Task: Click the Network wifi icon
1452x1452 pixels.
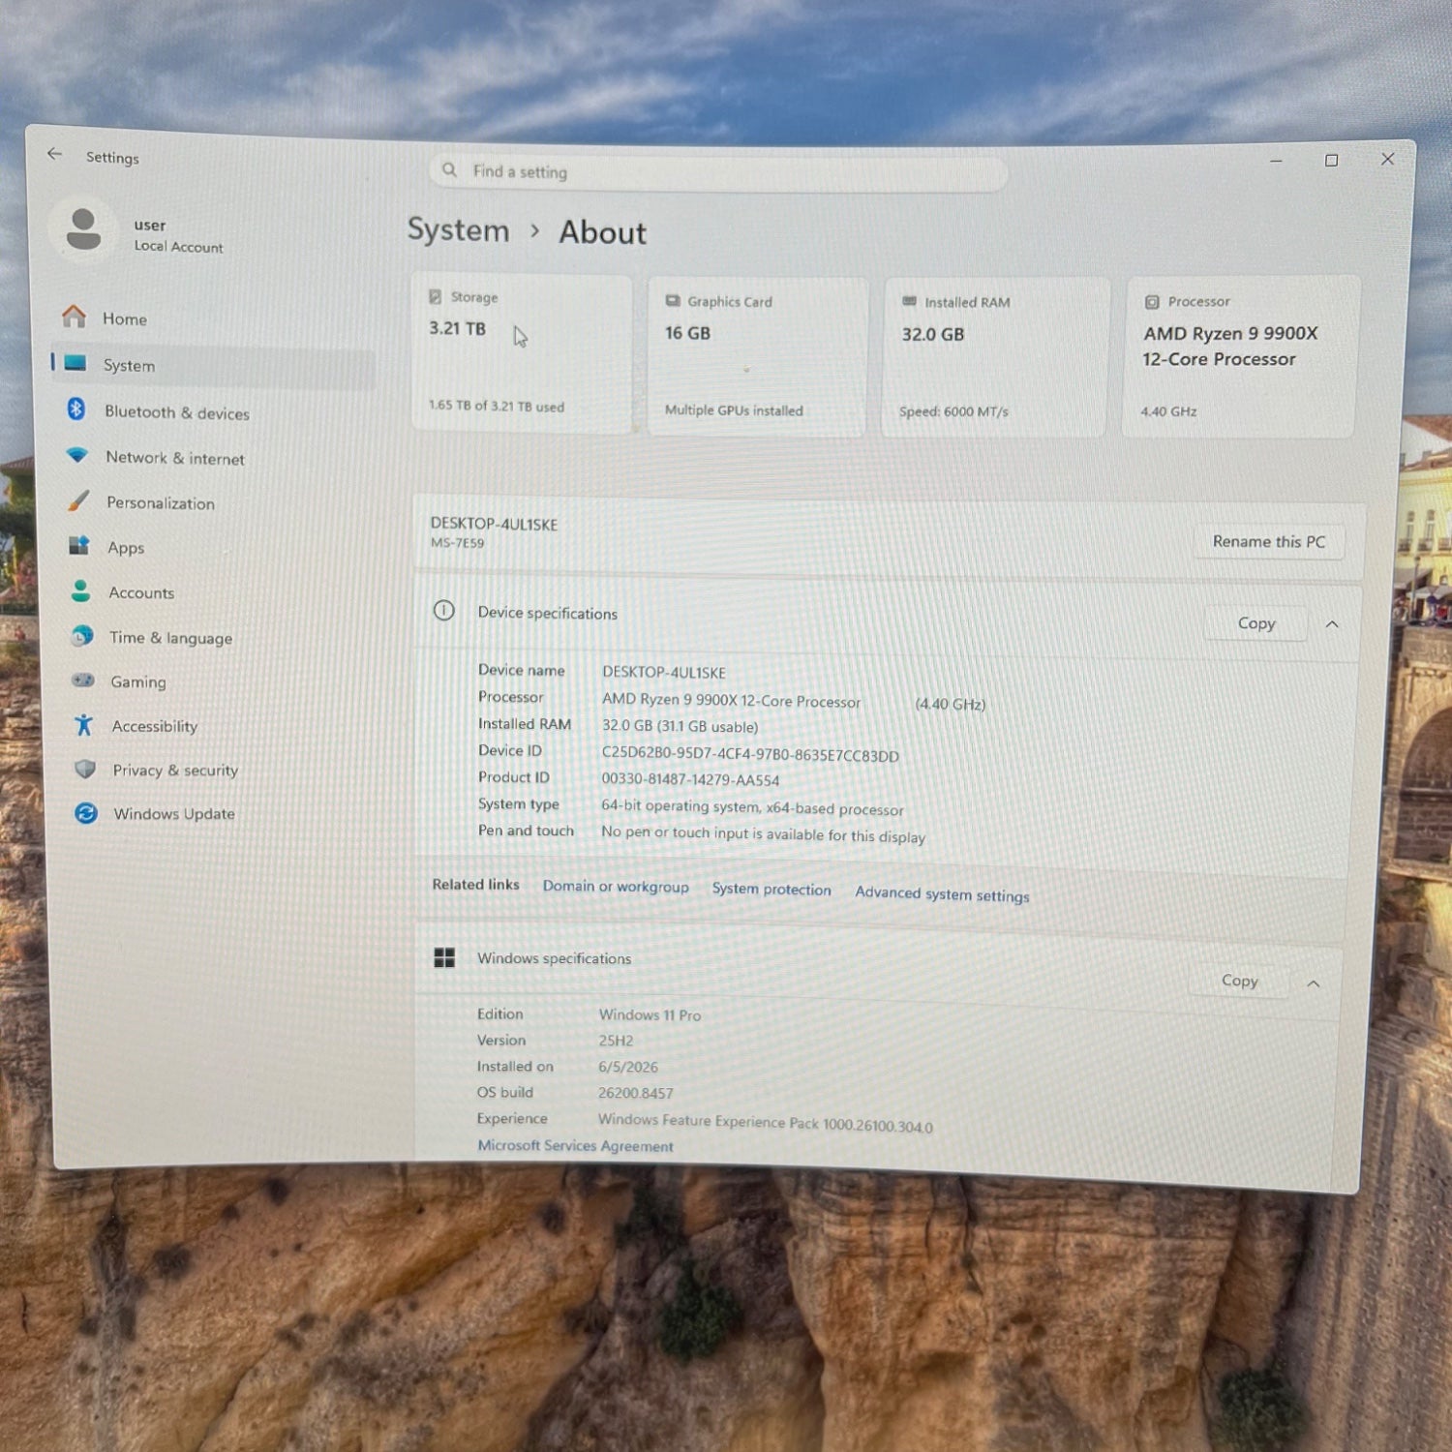Action: [x=76, y=454]
